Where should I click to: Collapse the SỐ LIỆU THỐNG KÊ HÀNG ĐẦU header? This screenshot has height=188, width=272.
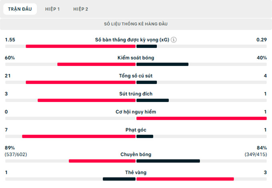[x=136, y=24]
